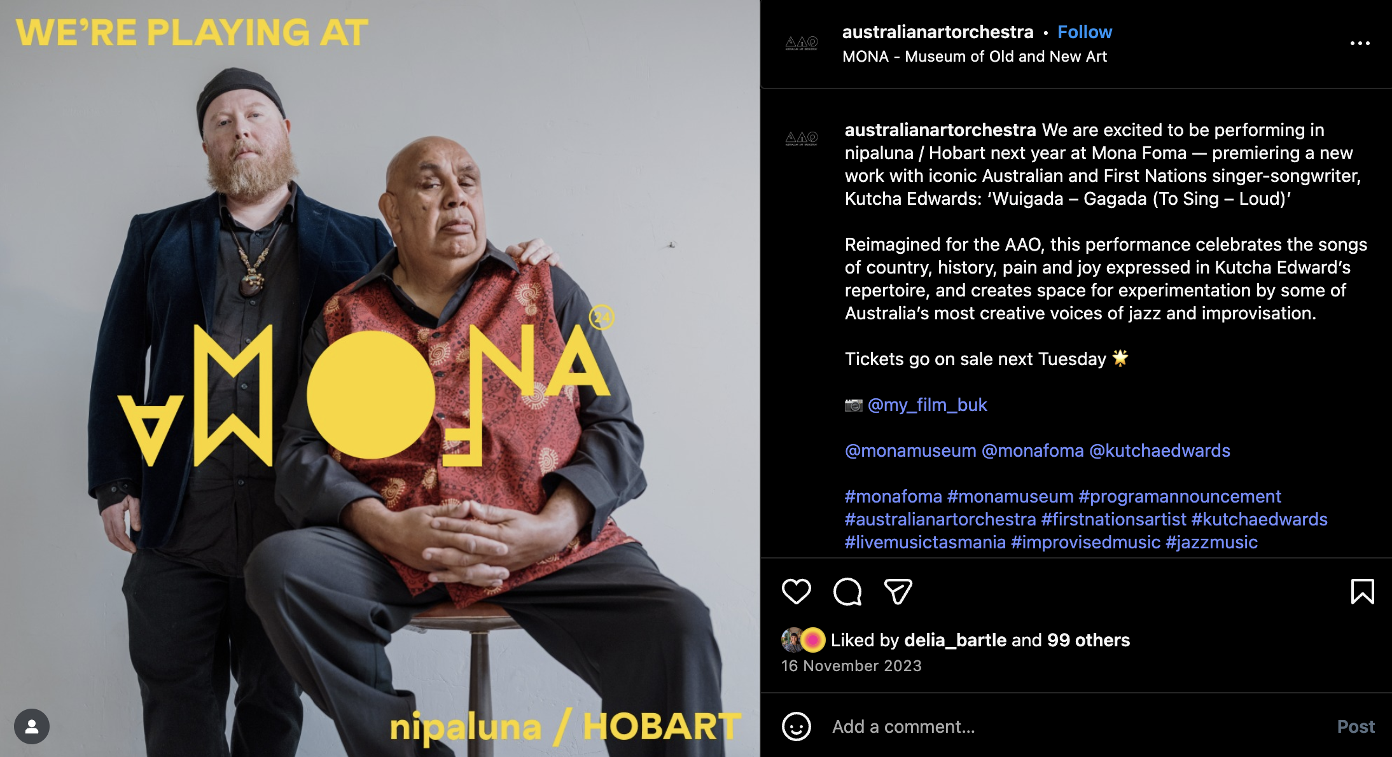The image size is (1392, 757).
Task: Follow the australianartorchestra account
Action: tap(1085, 32)
